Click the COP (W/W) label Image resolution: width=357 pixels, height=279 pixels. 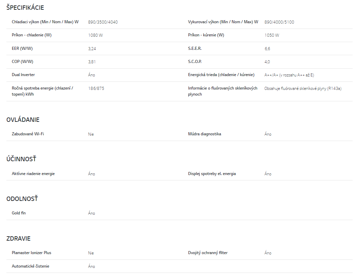(23, 62)
